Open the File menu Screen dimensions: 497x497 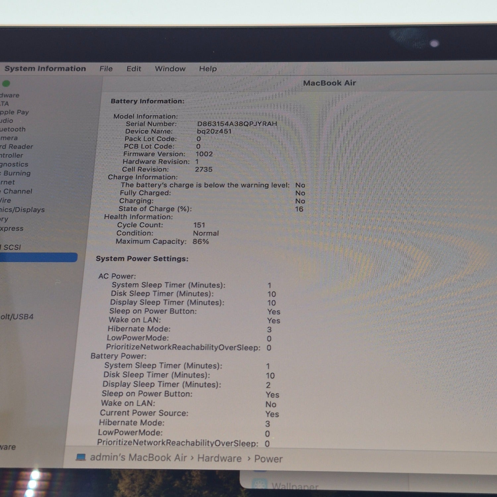click(x=106, y=69)
